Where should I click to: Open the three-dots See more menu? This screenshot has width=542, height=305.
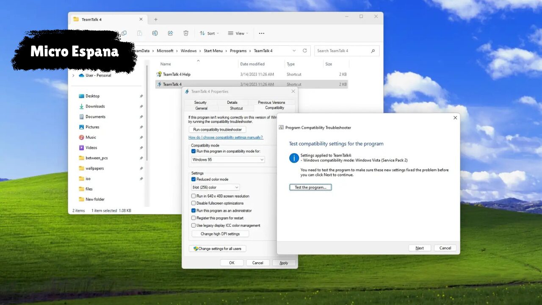point(261,33)
